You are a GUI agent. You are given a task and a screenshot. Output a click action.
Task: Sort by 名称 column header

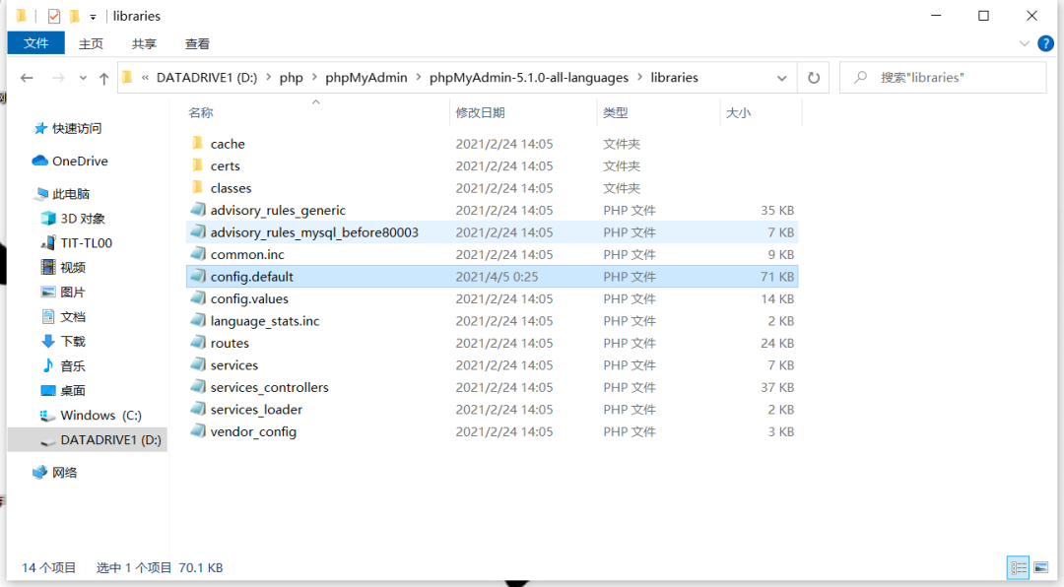click(x=201, y=112)
